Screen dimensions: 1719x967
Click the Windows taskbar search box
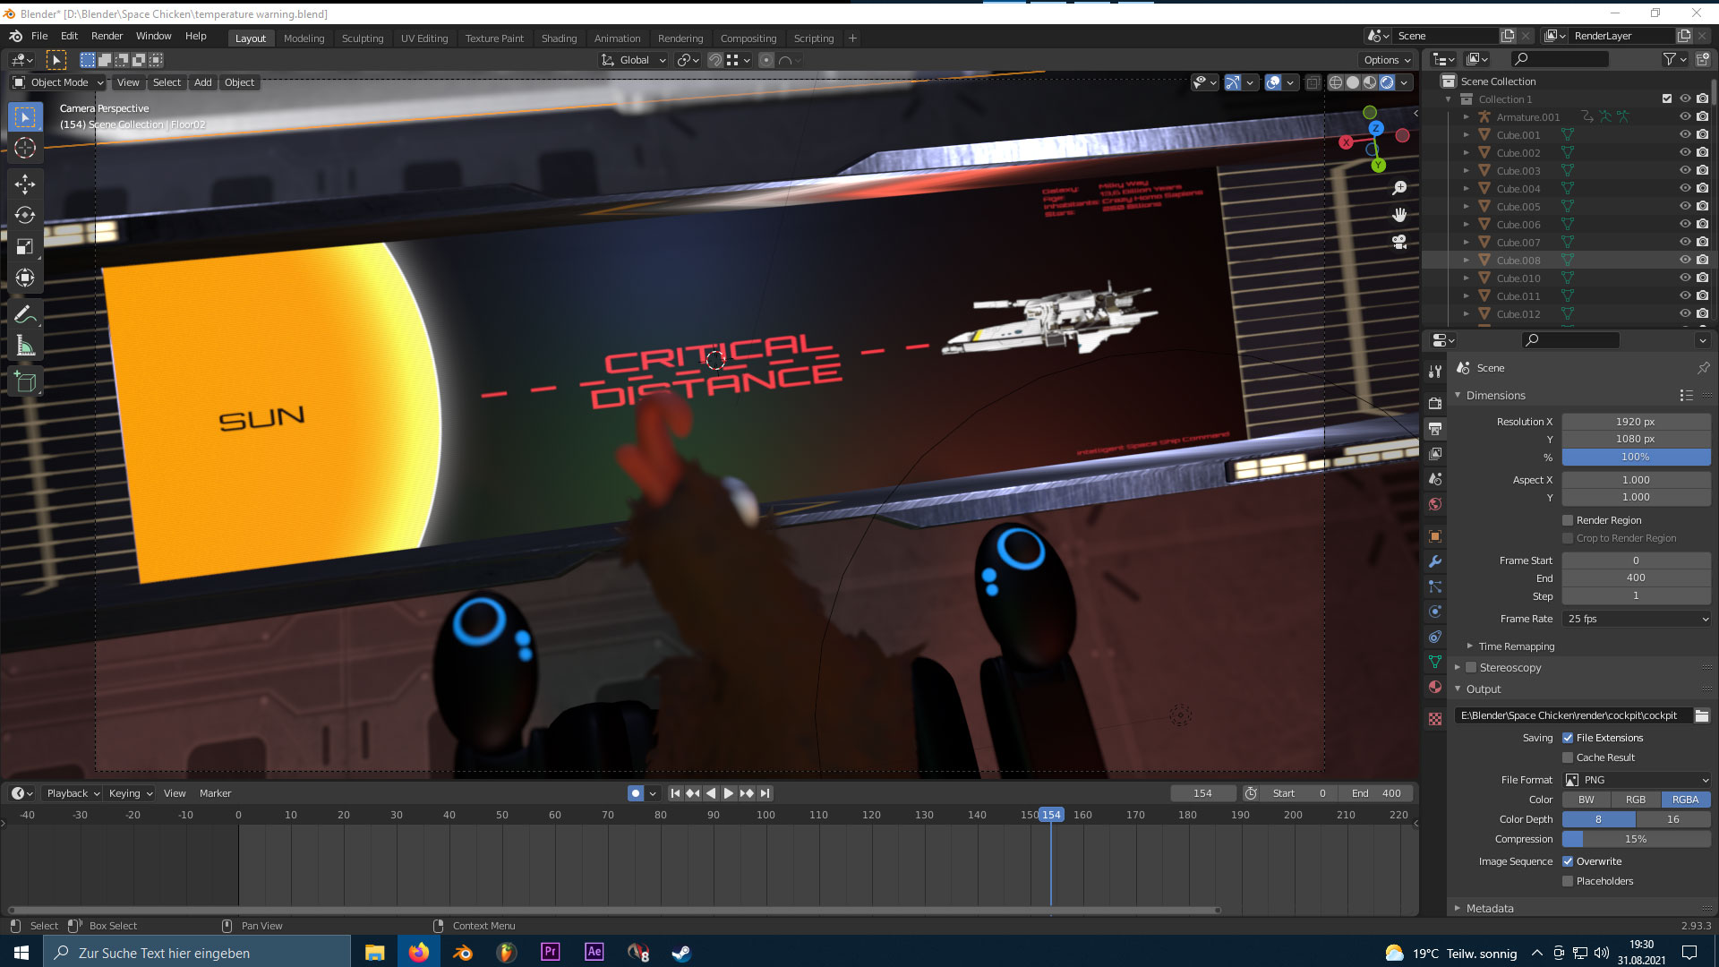pyautogui.click(x=197, y=953)
